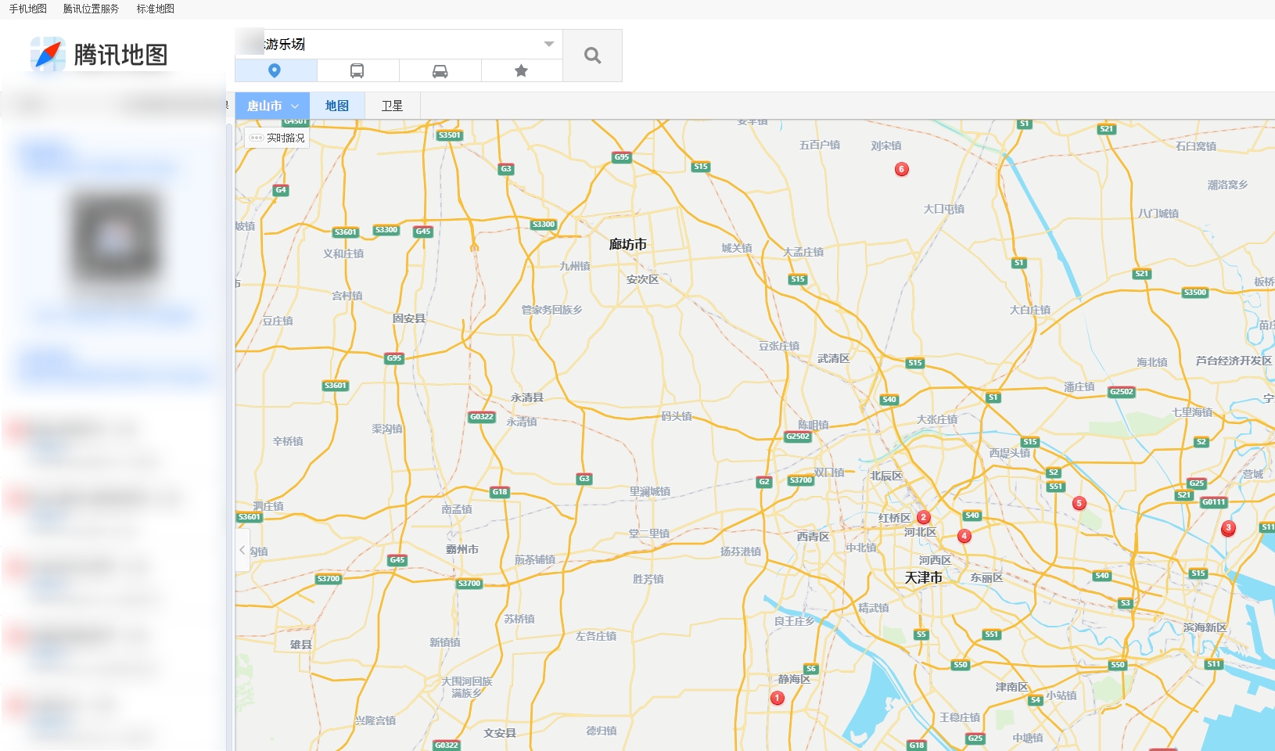
Task: Open the 唐山市 city dropdown
Action: point(272,106)
